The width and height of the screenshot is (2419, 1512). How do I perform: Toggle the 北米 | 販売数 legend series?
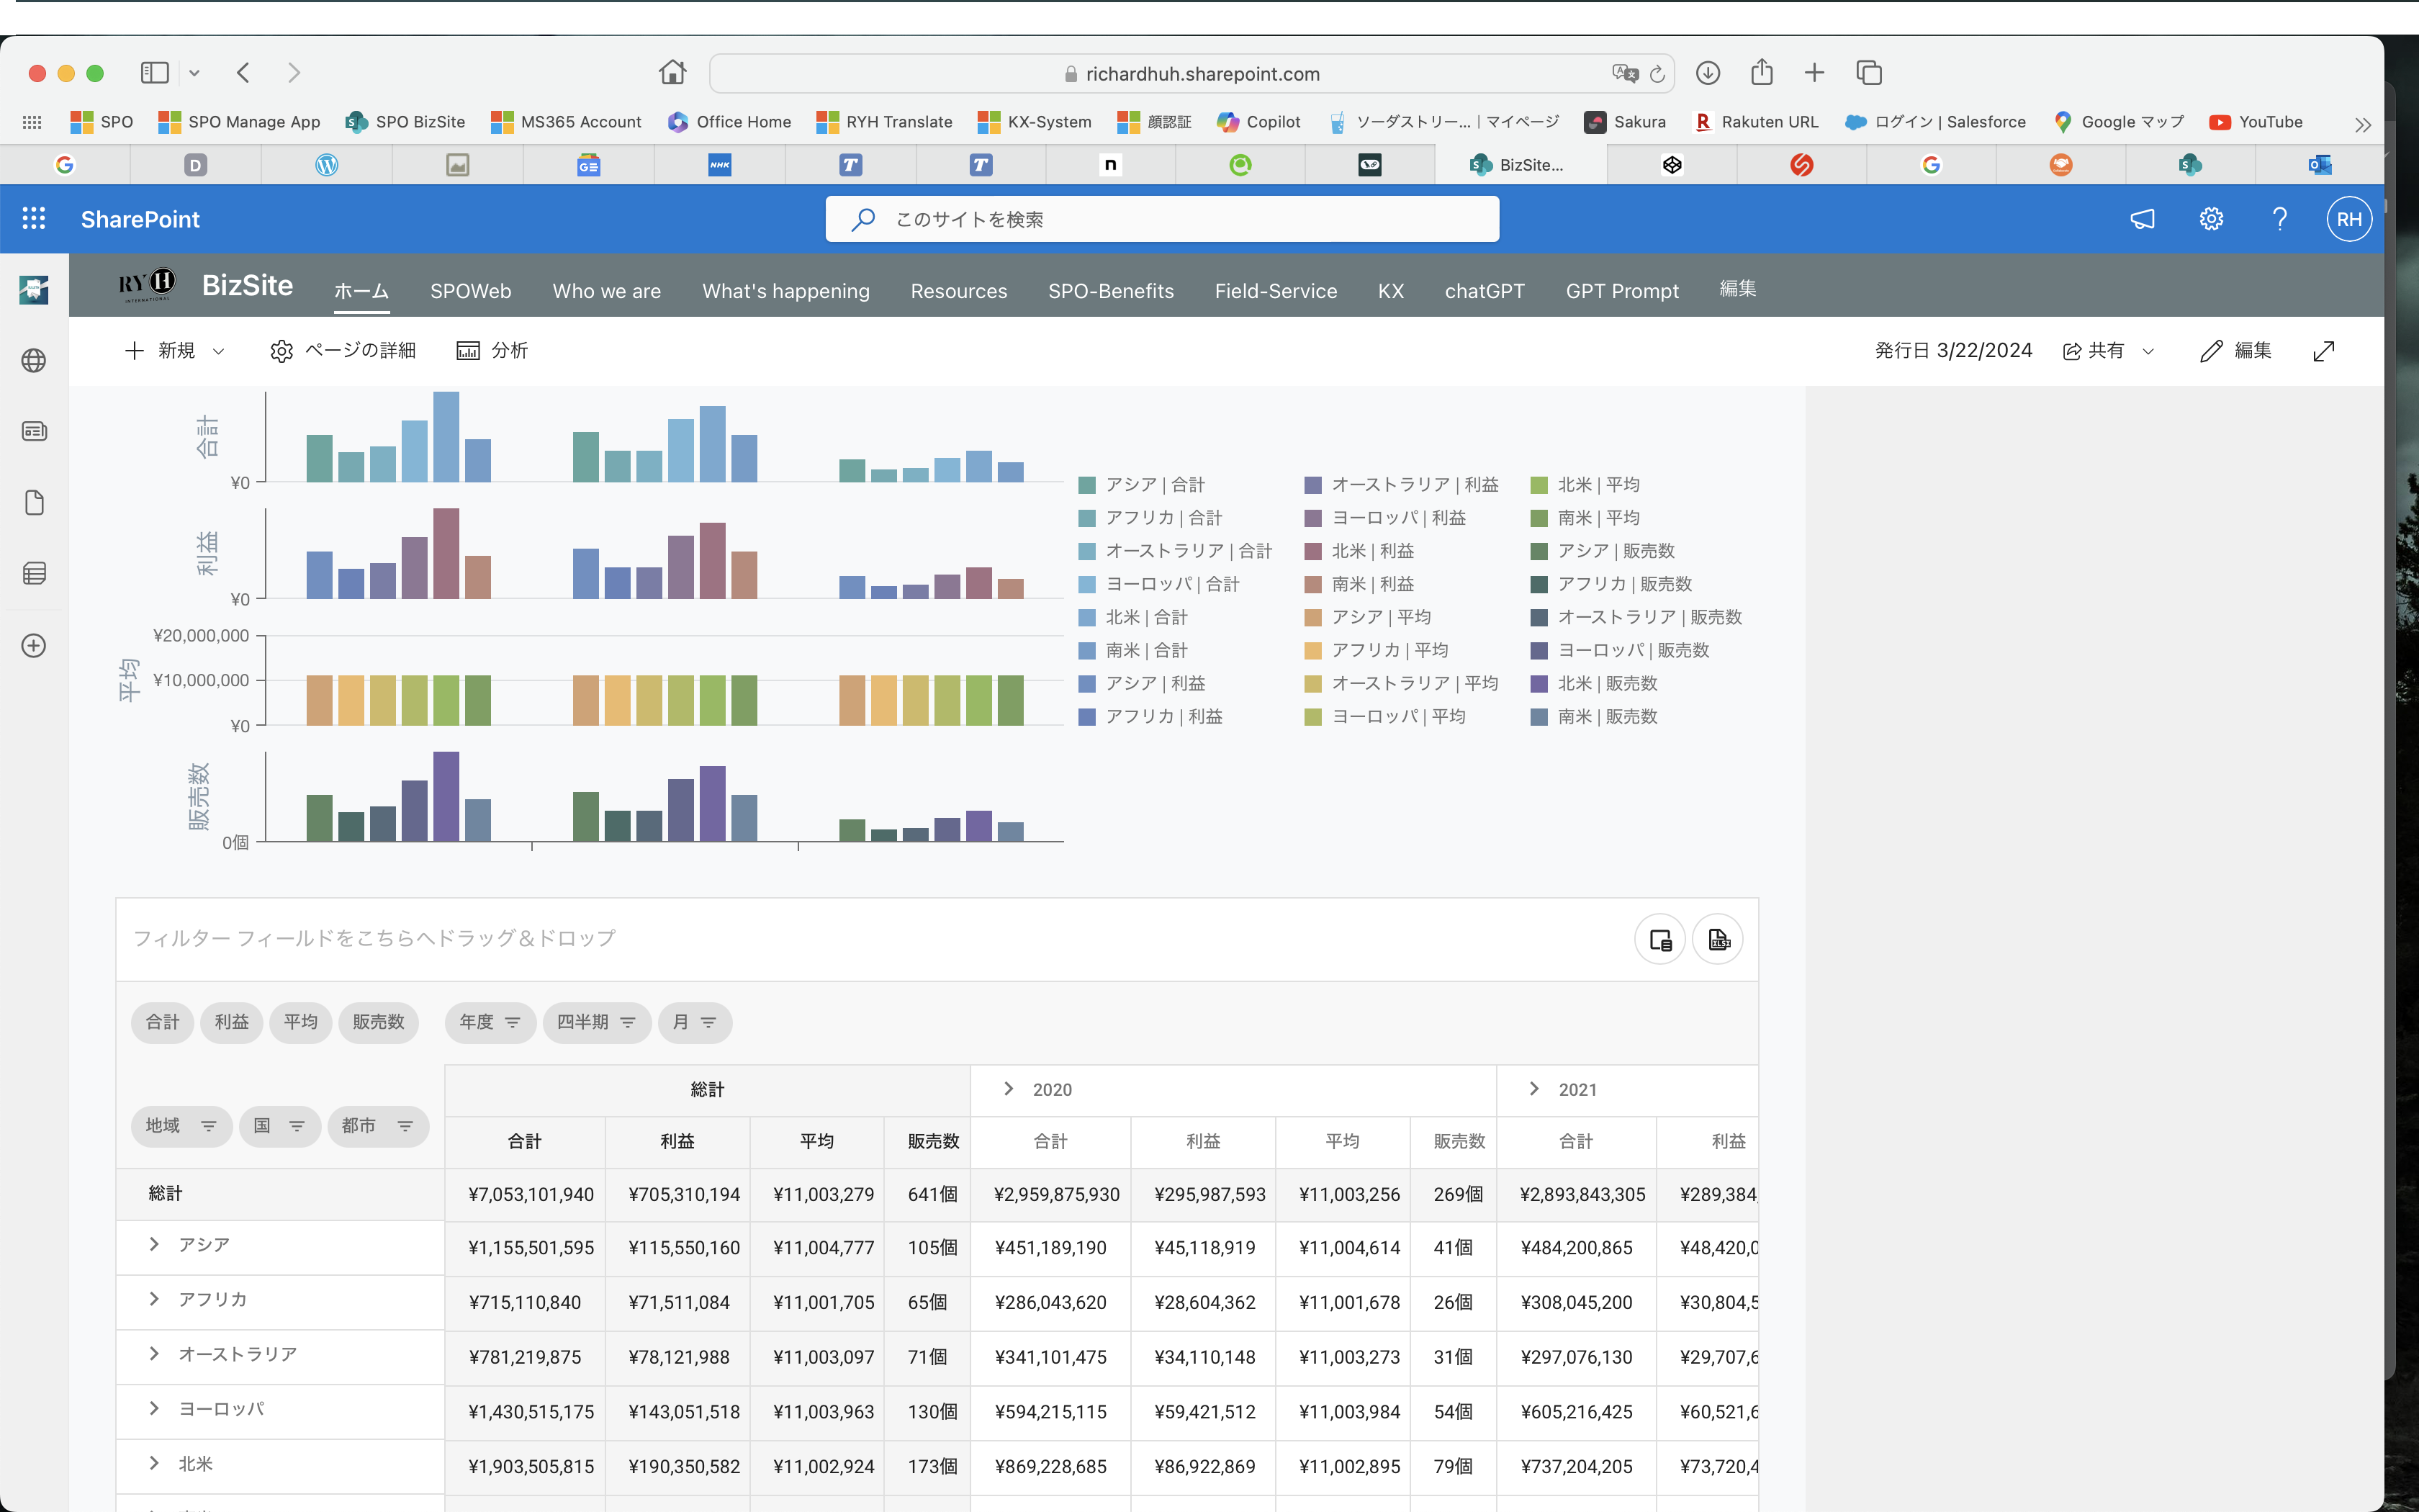pyautogui.click(x=1593, y=683)
